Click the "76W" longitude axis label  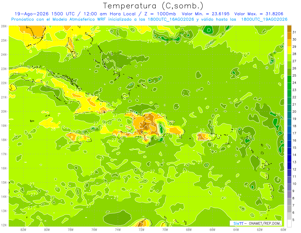94,229
